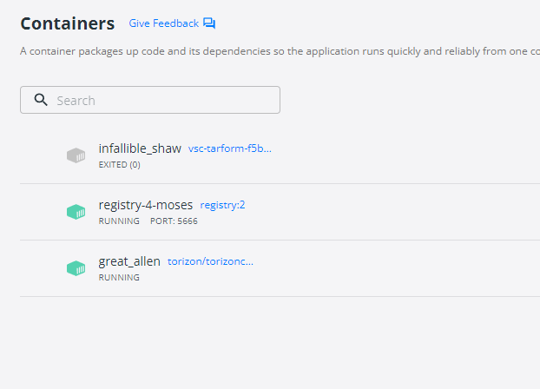
Task: Click the green registry-4-moses container icon
Action: click(x=76, y=212)
